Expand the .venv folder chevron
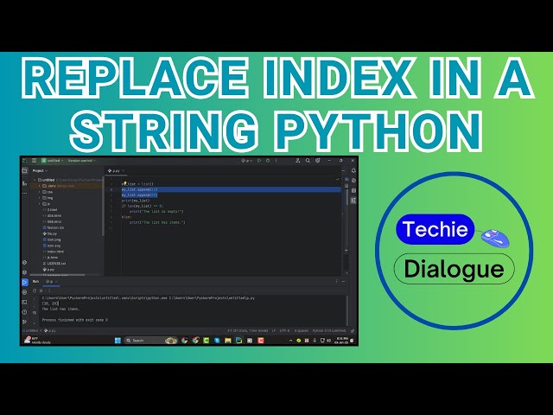This screenshot has width=553, height=415. (x=40, y=186)
